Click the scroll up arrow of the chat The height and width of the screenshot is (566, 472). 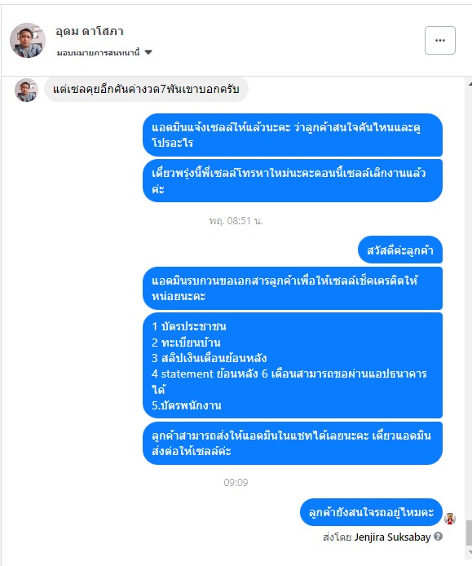point(470,84)
